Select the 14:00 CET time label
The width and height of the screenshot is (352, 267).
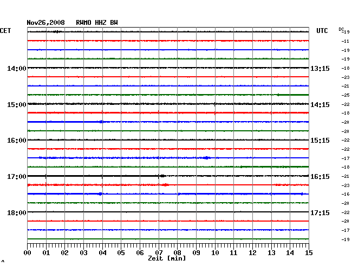17,68
